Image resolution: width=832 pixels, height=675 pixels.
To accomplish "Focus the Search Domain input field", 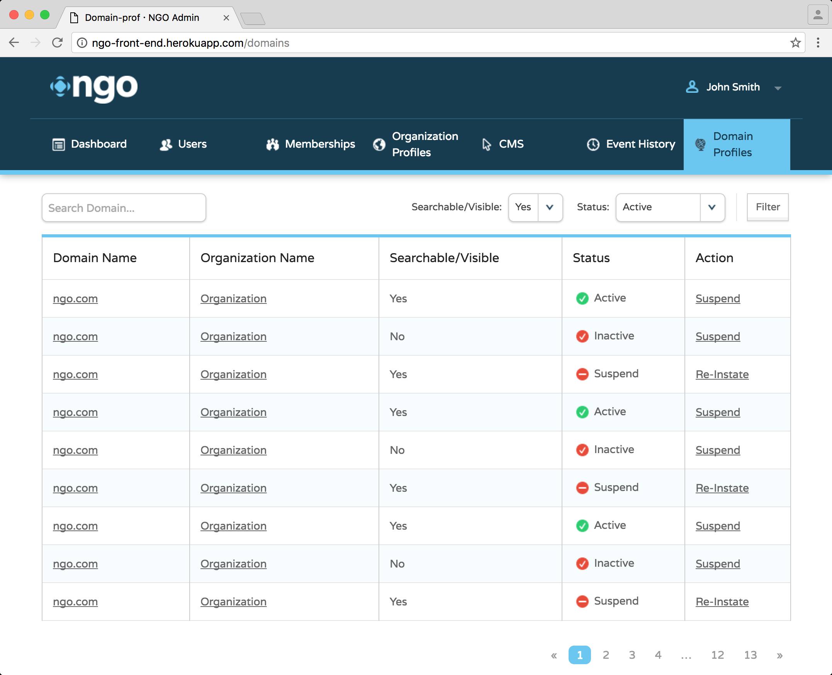I will [124, 208].
